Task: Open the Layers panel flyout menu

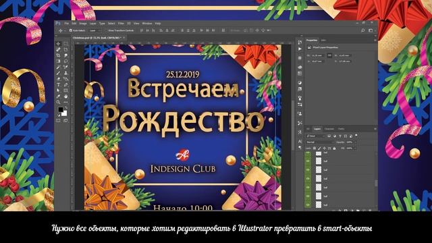Action: click(375, 129)
